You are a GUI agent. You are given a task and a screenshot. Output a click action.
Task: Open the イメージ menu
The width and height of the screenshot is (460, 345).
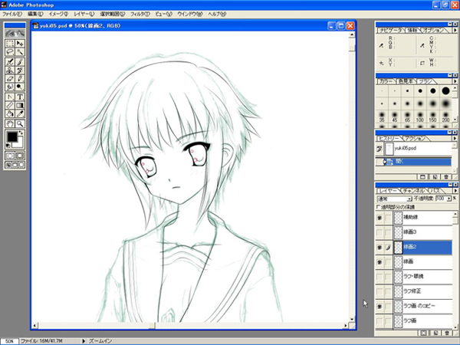[x=58, y=14]
